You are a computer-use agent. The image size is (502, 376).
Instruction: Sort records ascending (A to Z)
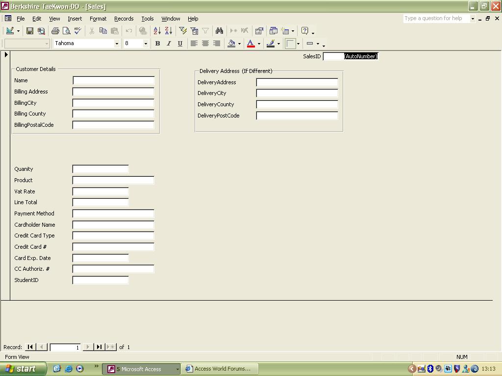tap(157, 31)
